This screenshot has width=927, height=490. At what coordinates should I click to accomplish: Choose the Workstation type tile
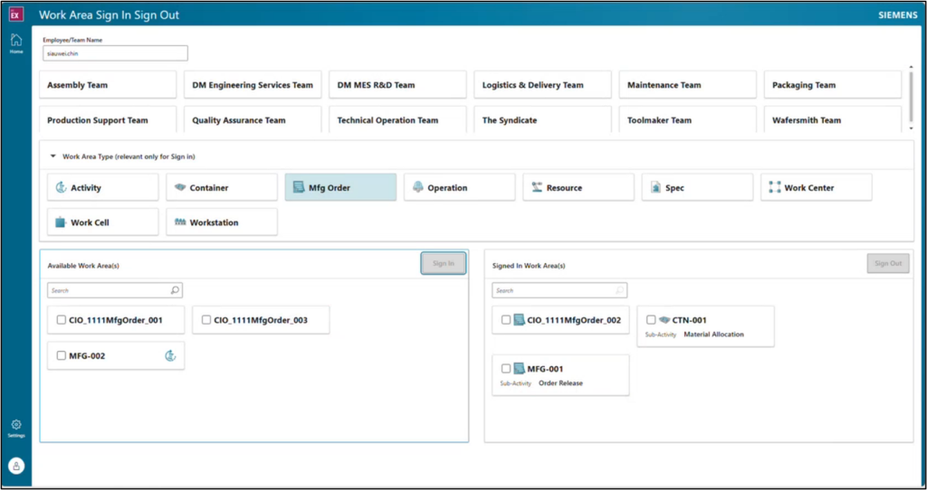222,222
